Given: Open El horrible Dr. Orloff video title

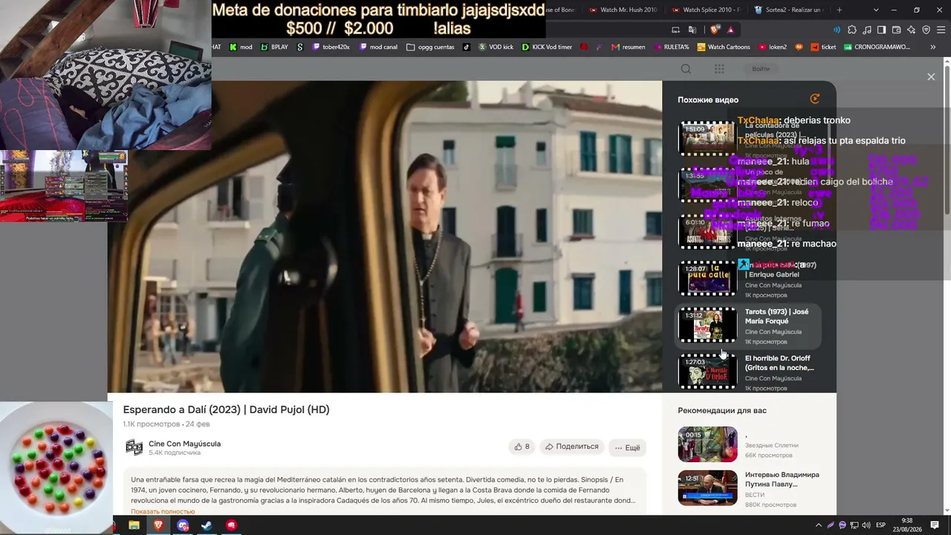Looking at the screenshot, I should point(779,363).
